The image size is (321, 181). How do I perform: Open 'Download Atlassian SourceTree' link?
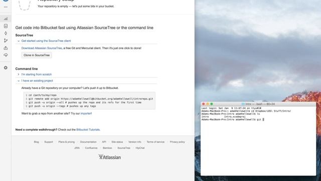42,48
